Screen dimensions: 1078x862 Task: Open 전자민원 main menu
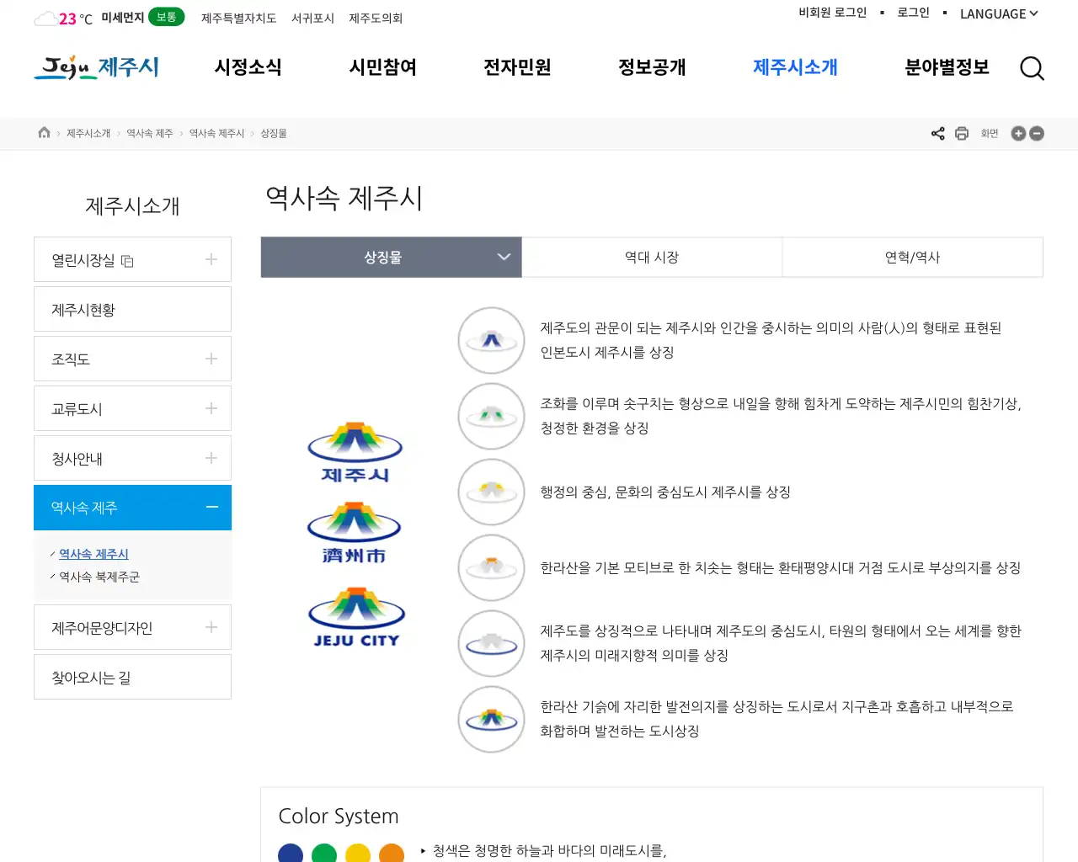517,67
